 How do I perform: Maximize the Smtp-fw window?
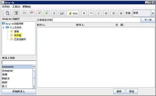pyautogui.click(x=150, y=3)
